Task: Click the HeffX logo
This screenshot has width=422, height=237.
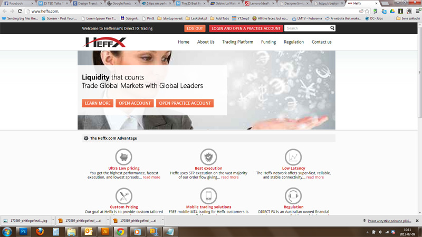Action: [104, 42]
